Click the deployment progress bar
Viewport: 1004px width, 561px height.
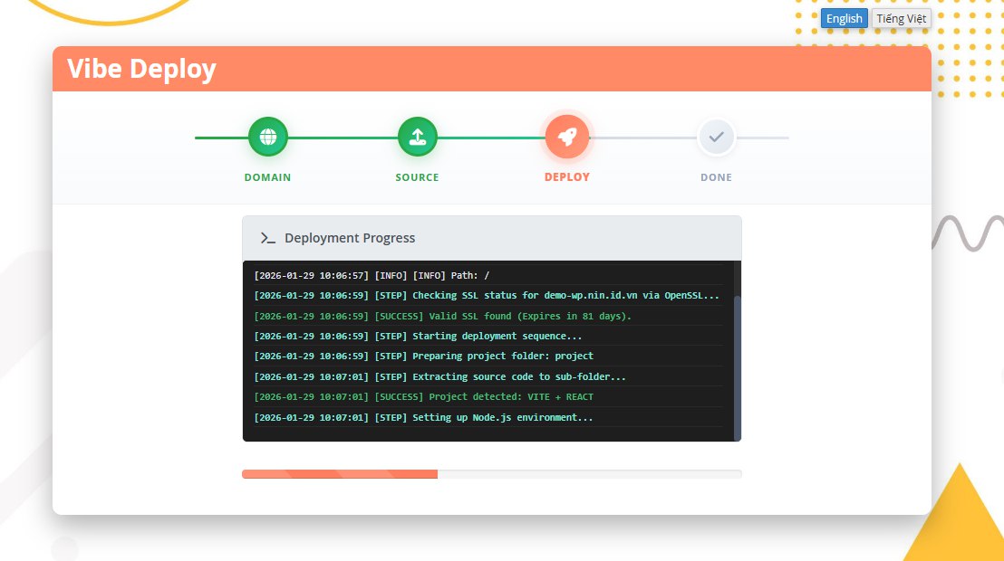pos(491,474)
